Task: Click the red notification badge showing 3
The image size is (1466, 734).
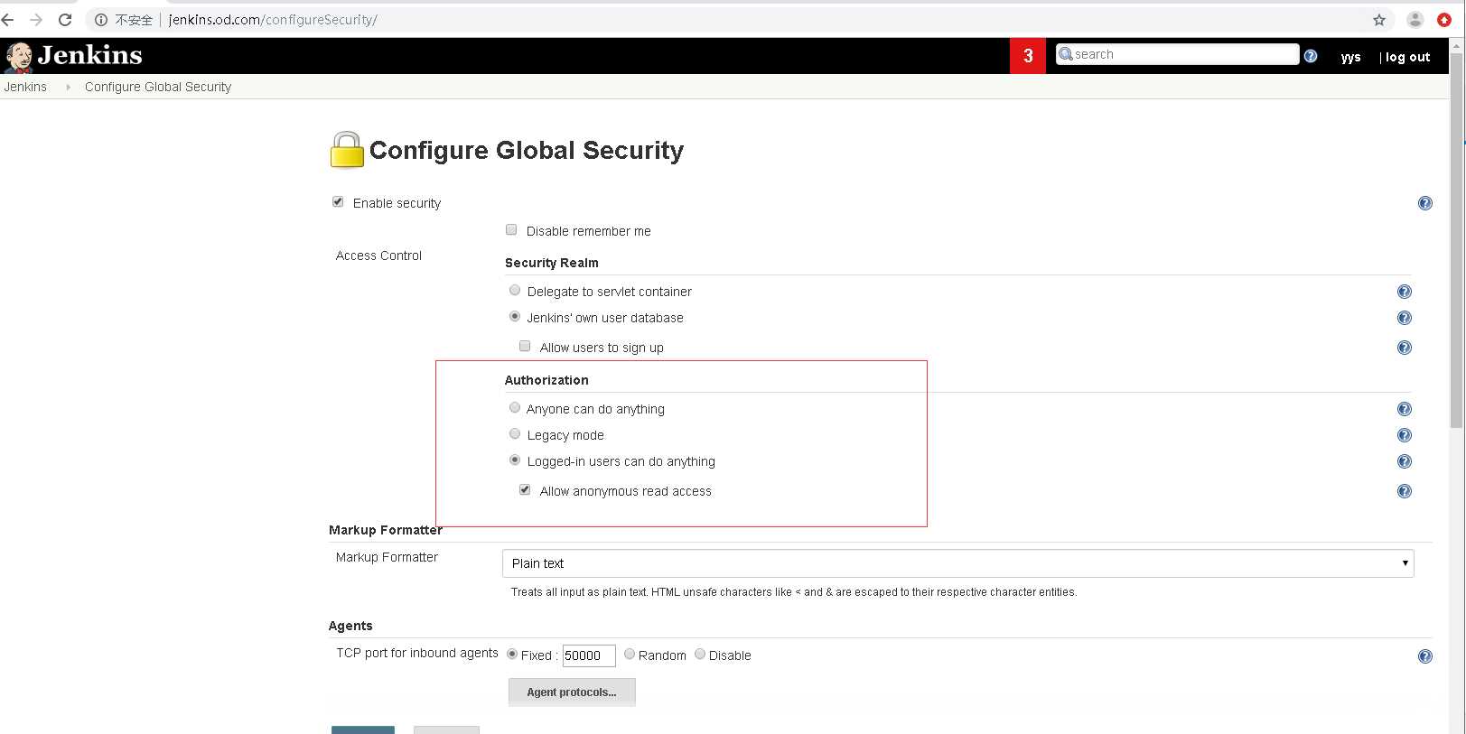Action: (1028, 56)
